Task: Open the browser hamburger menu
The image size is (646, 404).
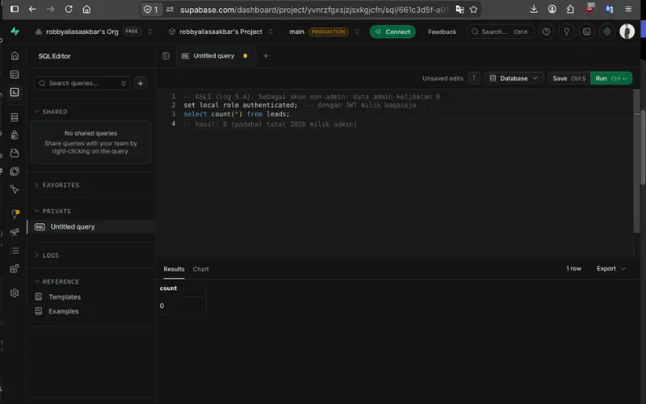Action: [x=628, y=9]
